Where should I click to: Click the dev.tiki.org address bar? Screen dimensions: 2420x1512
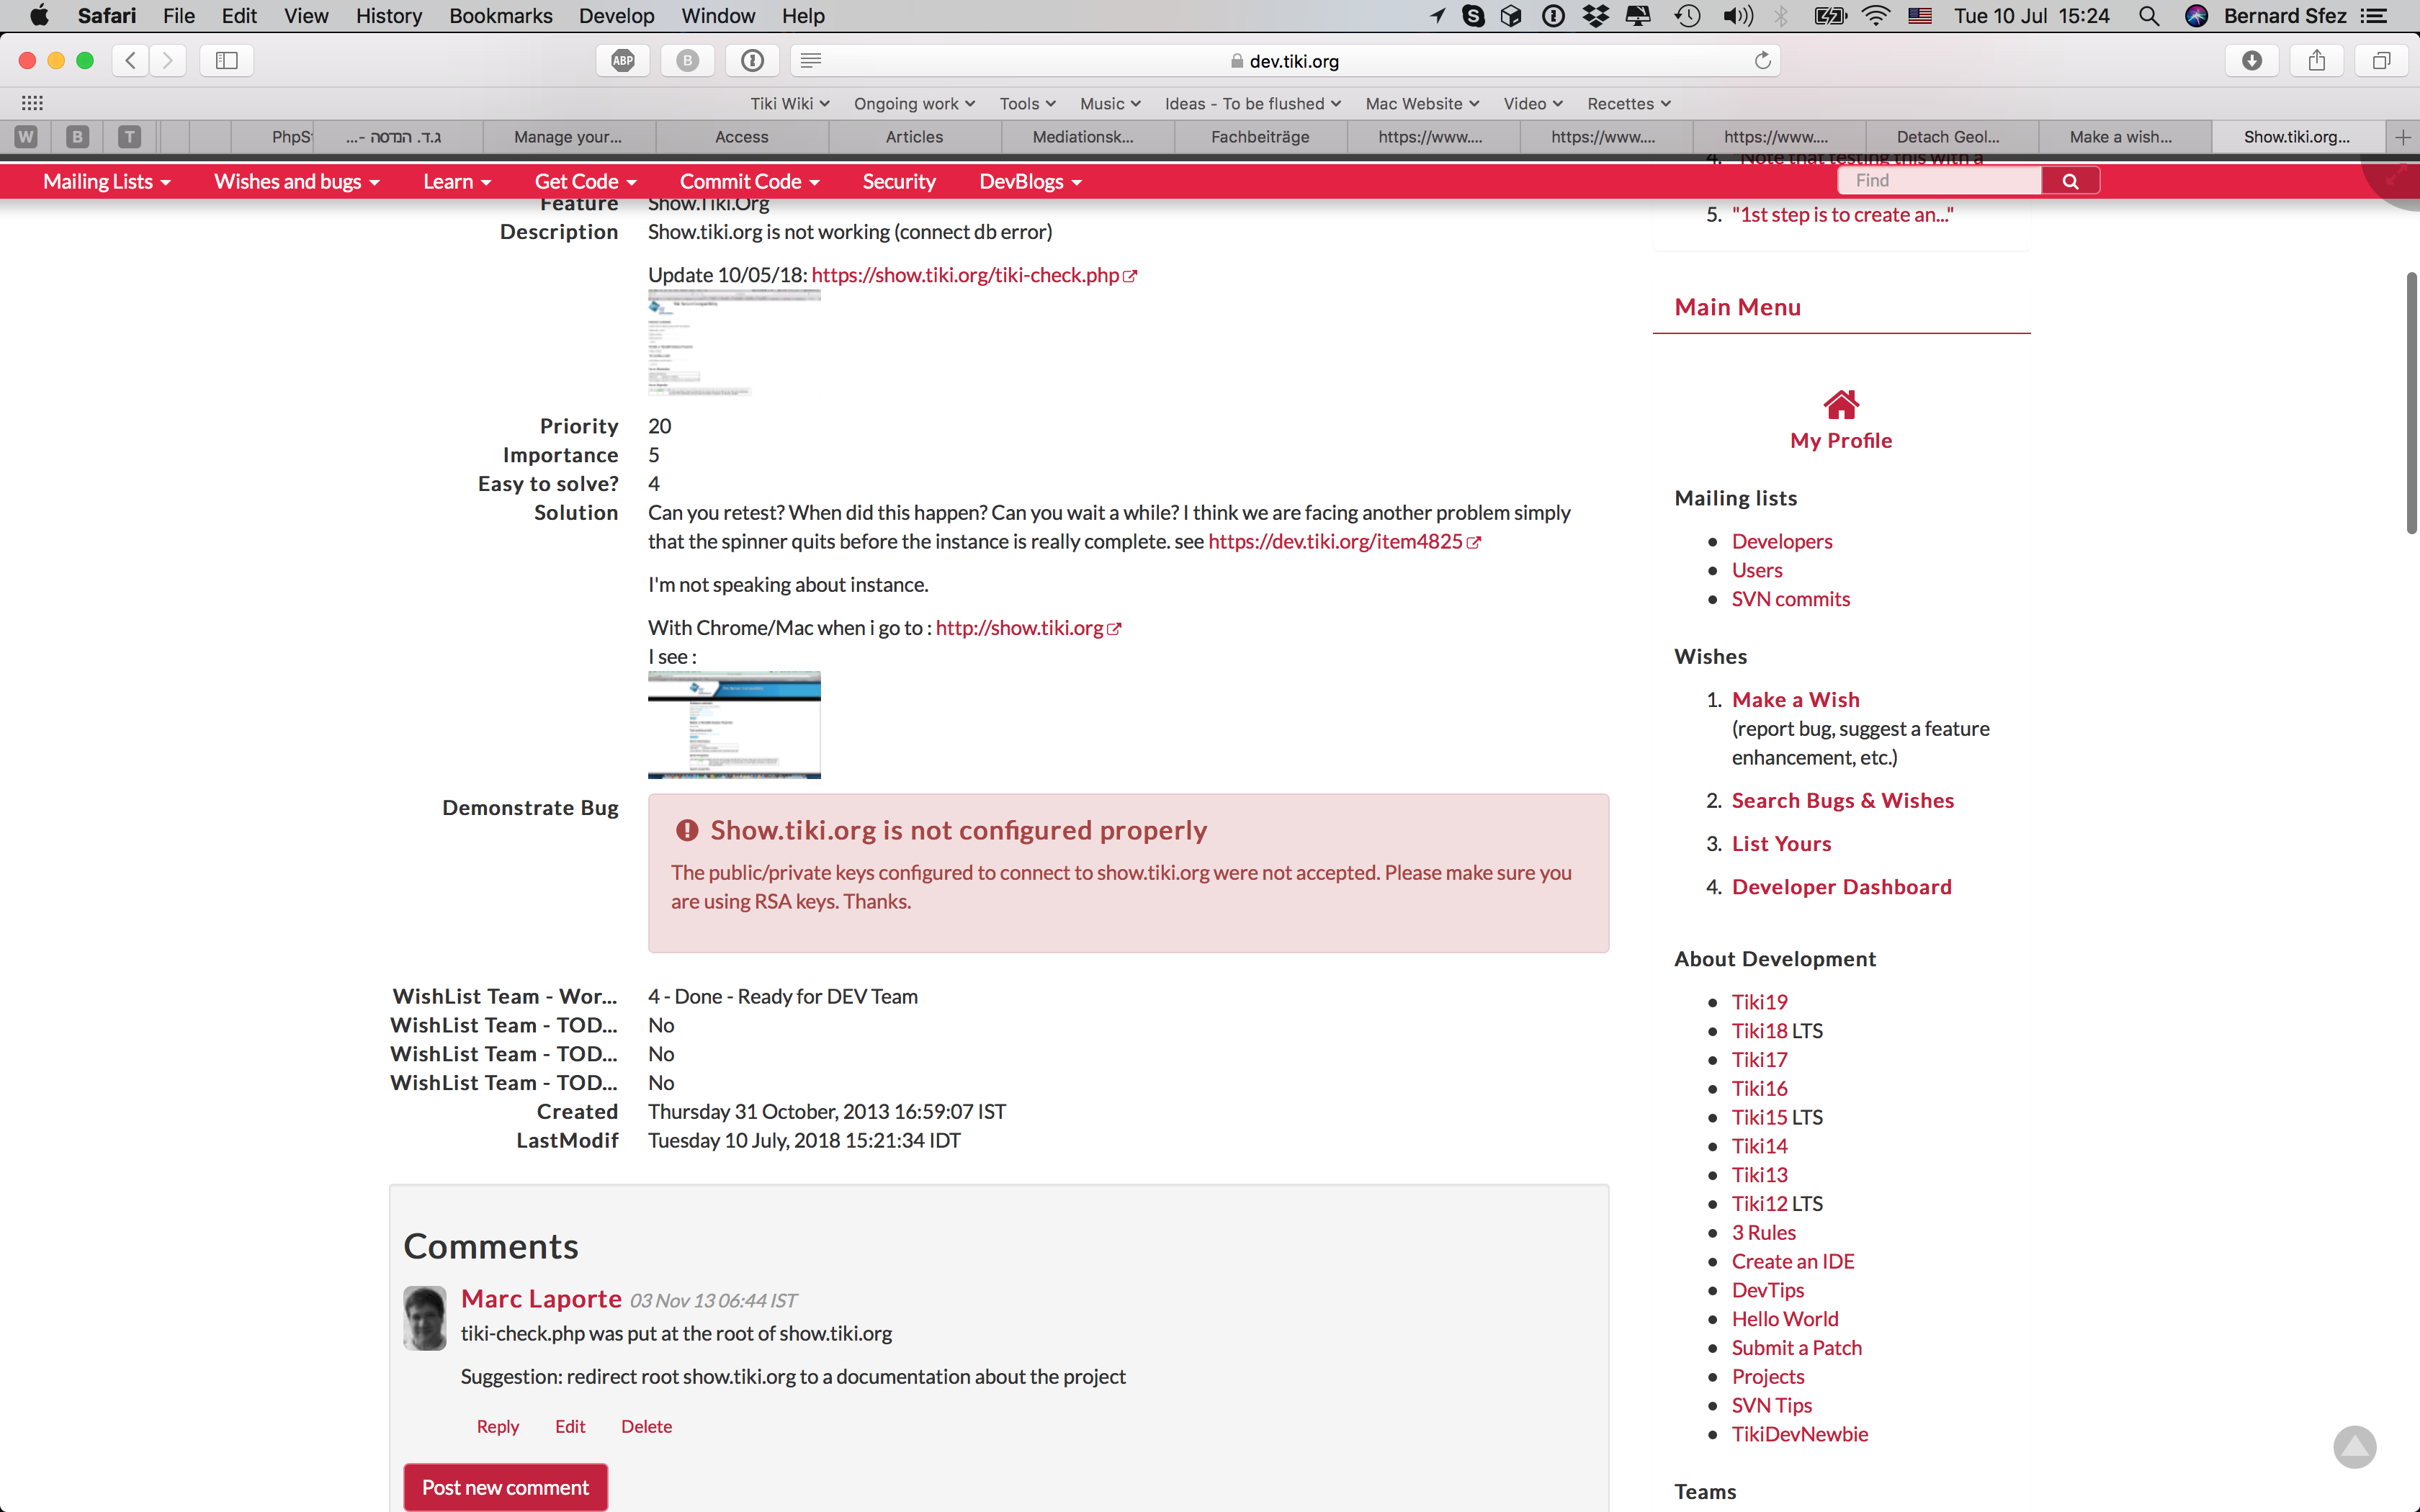pos(1285,61)
